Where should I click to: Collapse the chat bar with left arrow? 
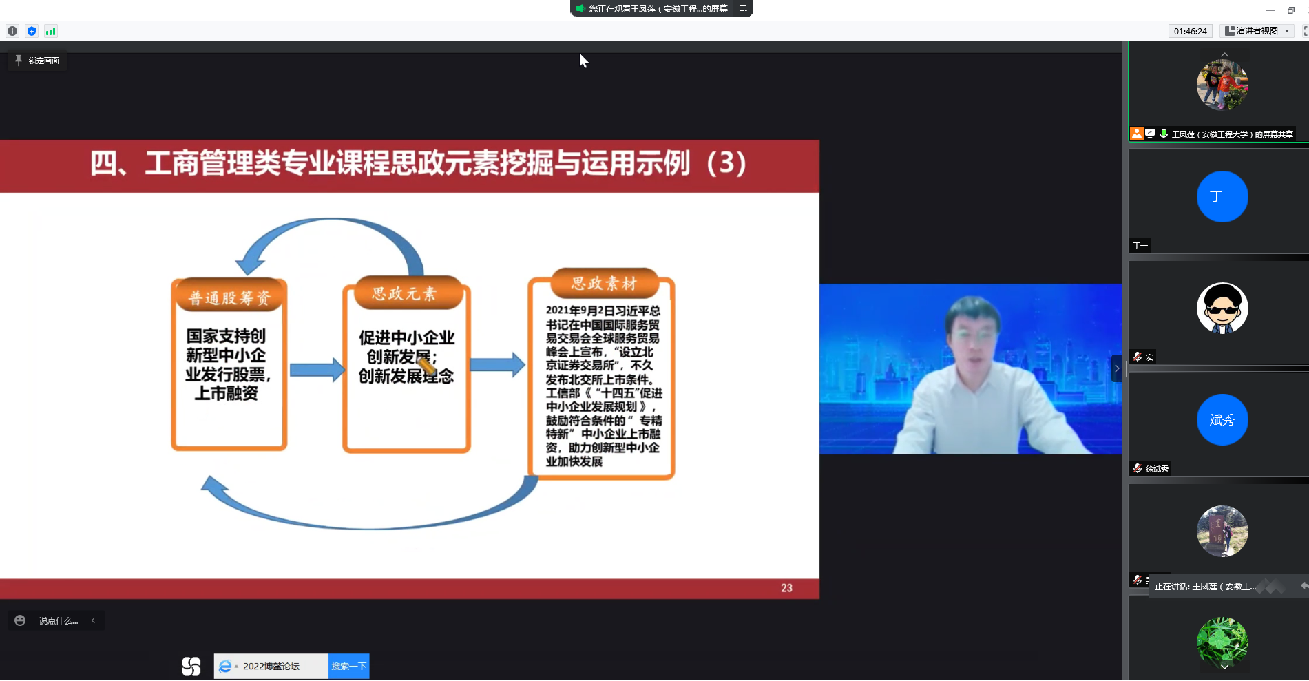pos(94,620)
